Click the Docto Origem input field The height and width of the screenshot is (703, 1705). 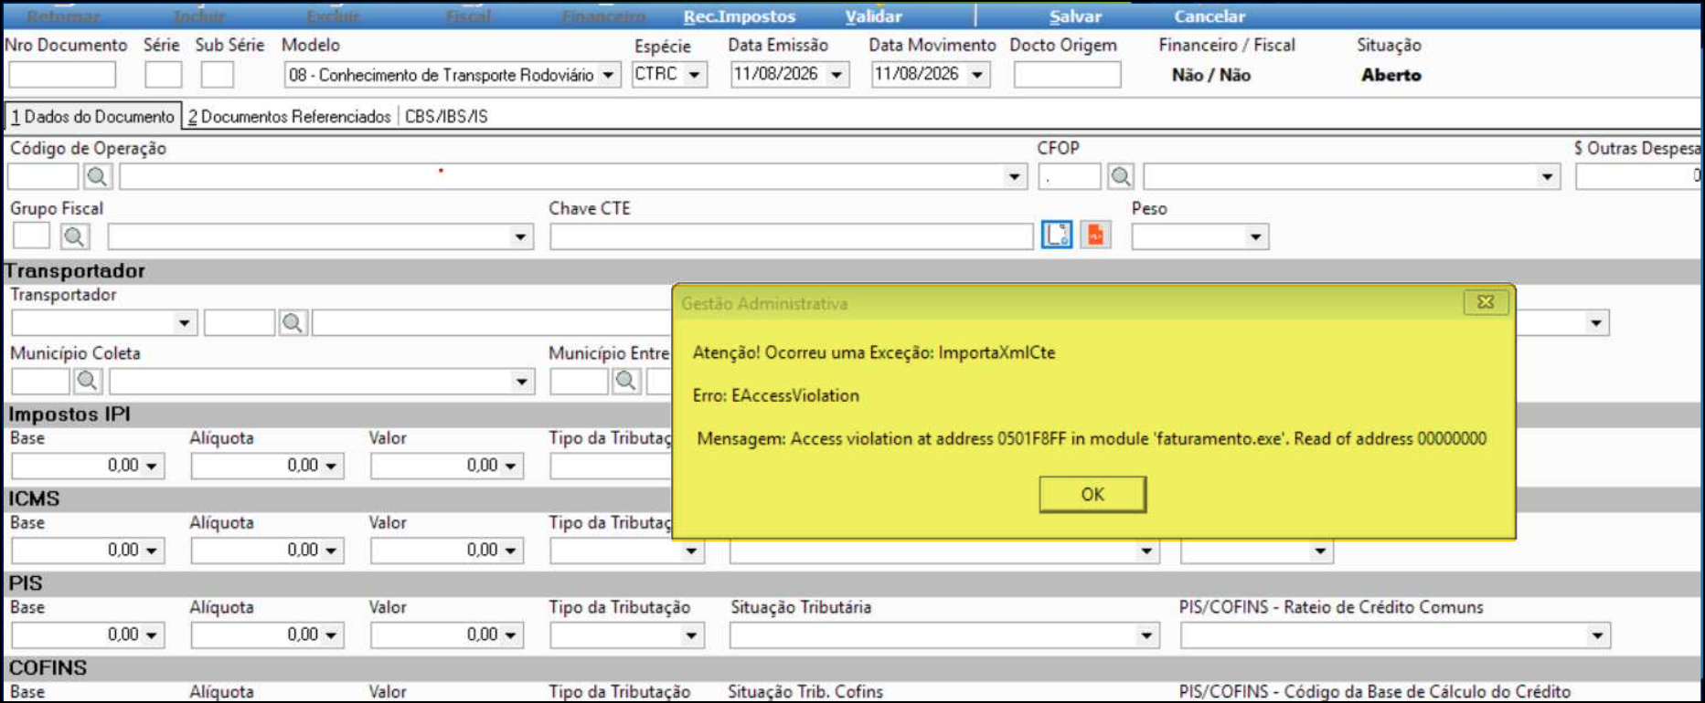(1067, 75)
